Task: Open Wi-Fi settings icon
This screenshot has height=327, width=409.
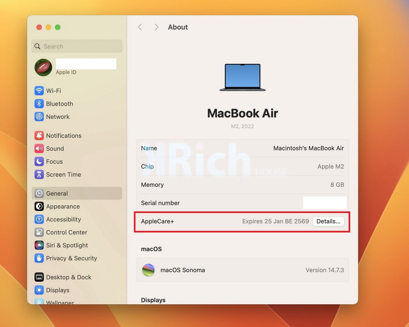Action: point(39,91)
